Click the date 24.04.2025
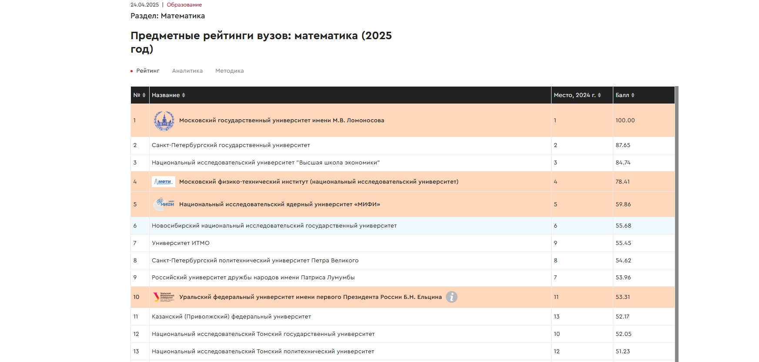This screenshot has width=759, height=362. 145,5
